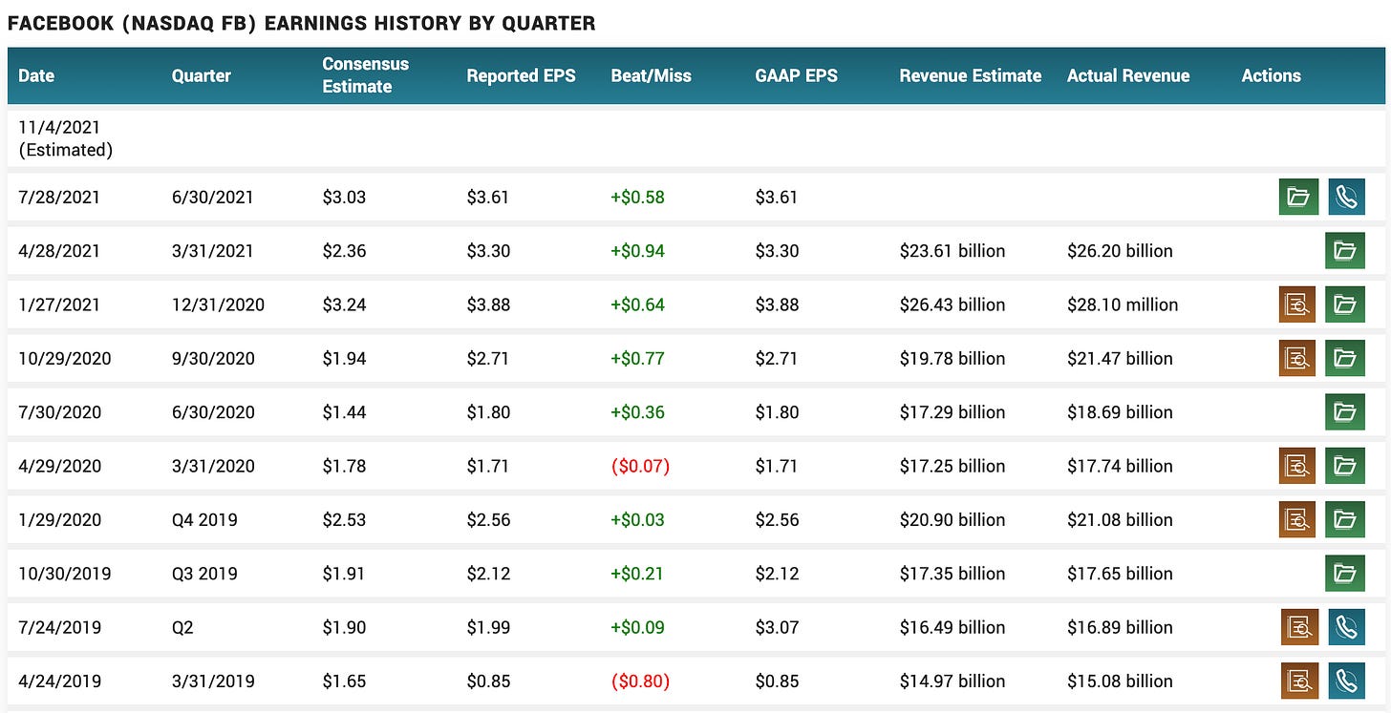Screen dimensions: 1391x713
Task: Click the $17.25 billion revenue estimate
Action: [952, 466]
